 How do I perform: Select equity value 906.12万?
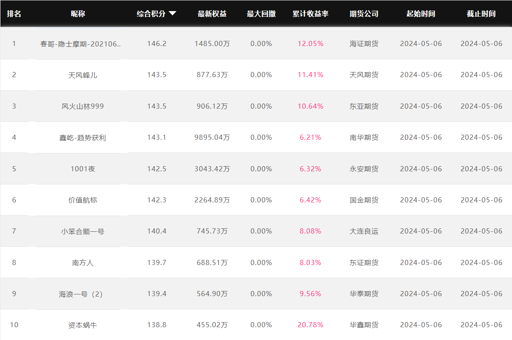click(x=212, y=106)
